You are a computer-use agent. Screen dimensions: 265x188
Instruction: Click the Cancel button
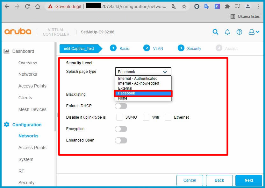190,180
